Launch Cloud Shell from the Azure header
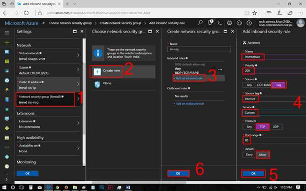 pos(220,23)
